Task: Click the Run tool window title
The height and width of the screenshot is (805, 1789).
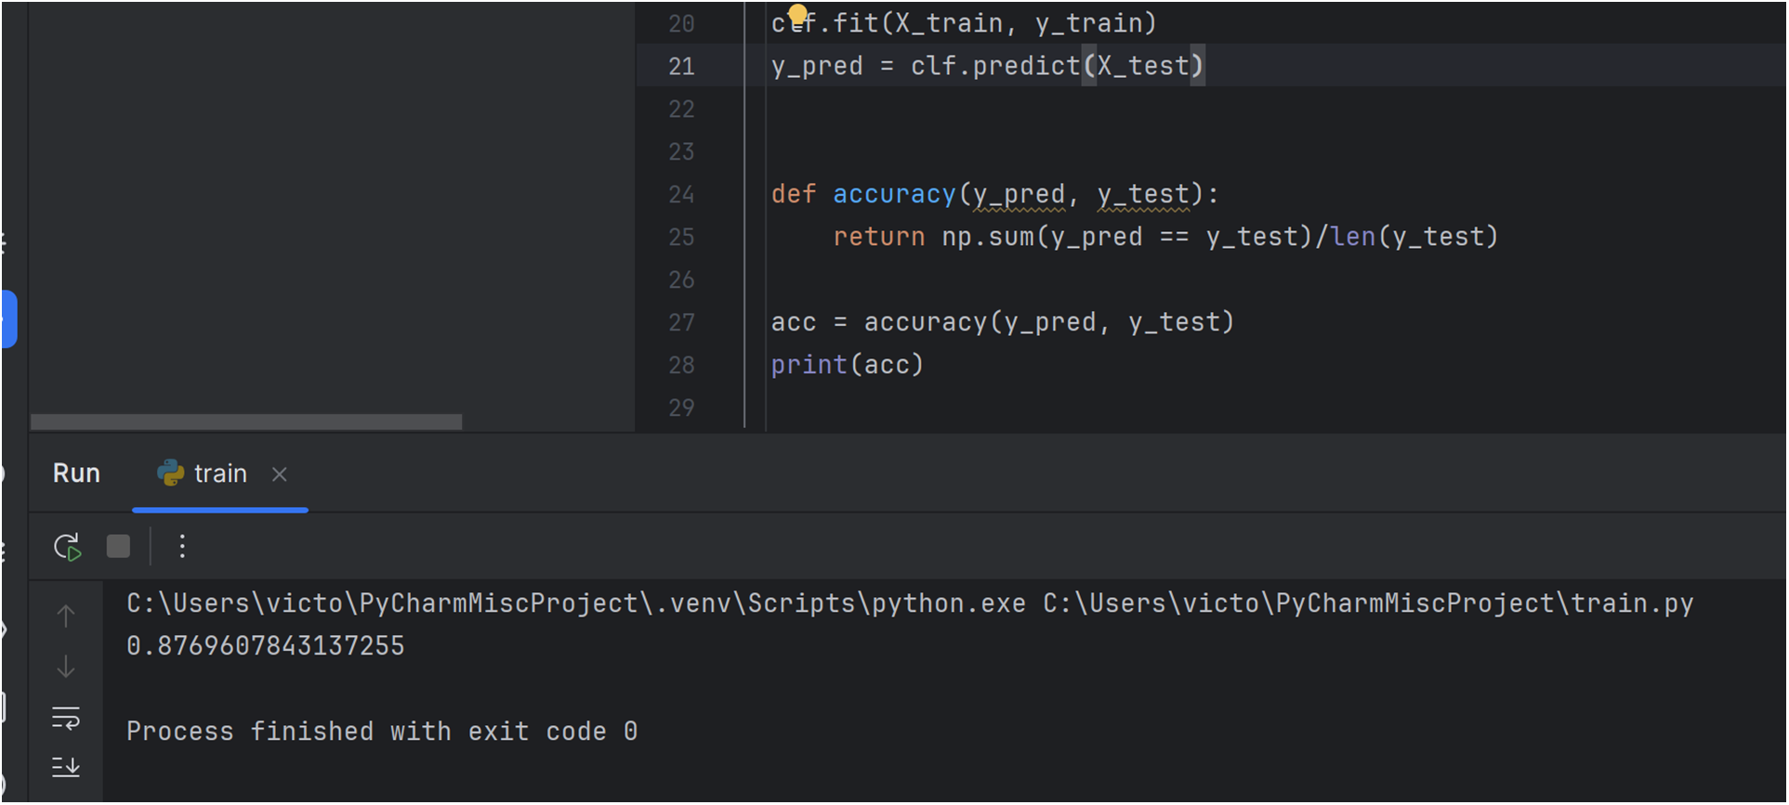Action: [x=76, y=474]
